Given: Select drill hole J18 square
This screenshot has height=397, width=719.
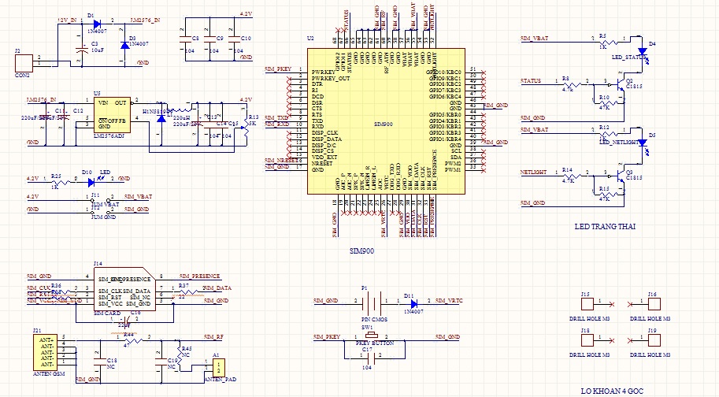Looking at the screenshot, I should (x=587, y=340).
